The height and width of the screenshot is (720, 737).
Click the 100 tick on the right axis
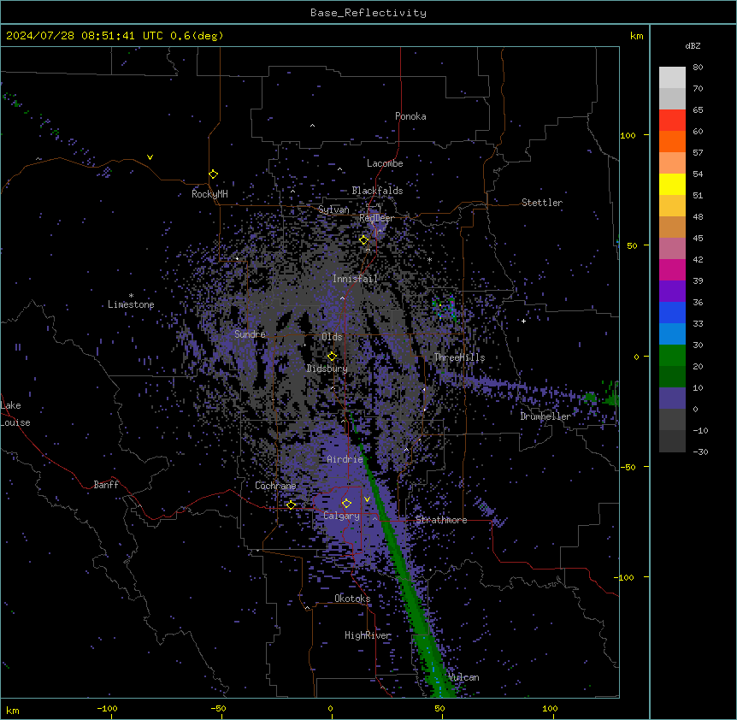click(628, 135)
